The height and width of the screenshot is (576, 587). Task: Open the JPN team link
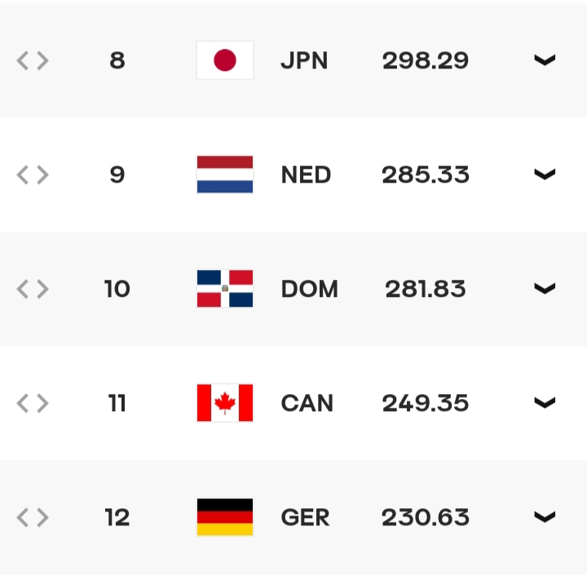(x=304, y=60)
